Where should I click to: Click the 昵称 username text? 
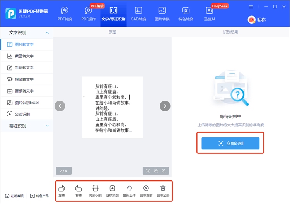pos(261,20)
